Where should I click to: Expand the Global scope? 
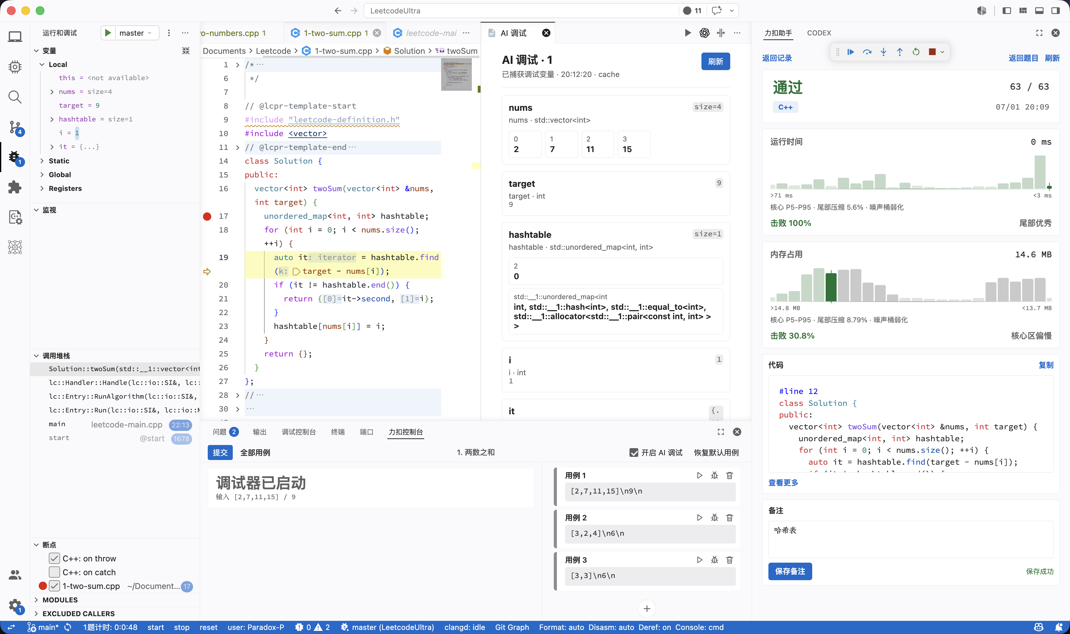(x=42, y=174)
